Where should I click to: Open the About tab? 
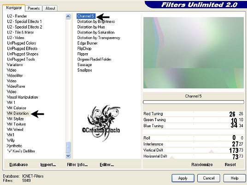pos(50,8)
